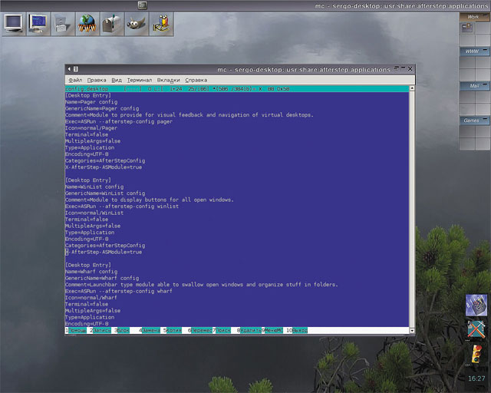Click the left arrow in the mc window titlebar
Screen dimensions: 491x393
(69, 69)
